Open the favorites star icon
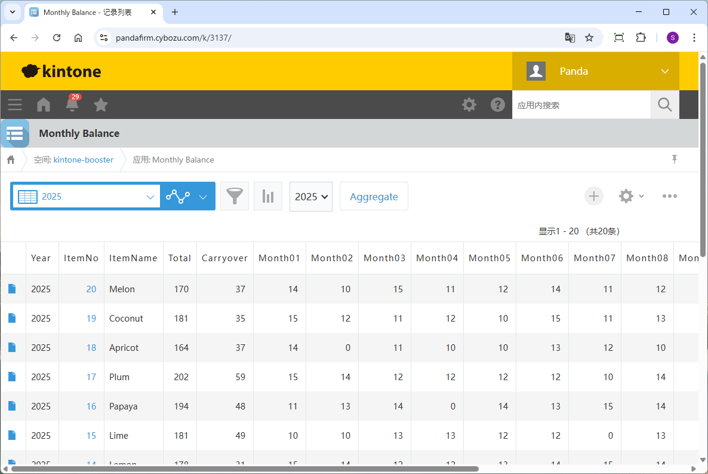708x474 pixels. pyautogui.click(x=101, y=105)
